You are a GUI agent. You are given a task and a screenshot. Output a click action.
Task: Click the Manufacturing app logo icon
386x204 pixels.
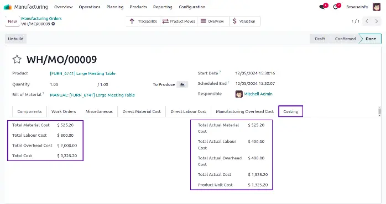8,7
